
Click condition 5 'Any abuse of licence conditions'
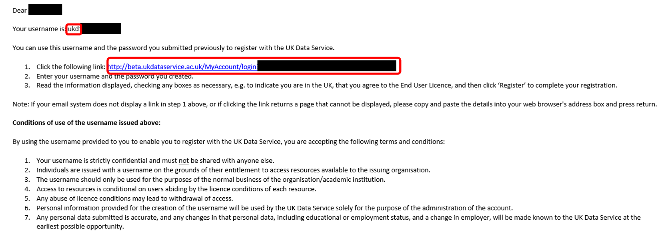pyautogui.click(x=135, y=199)
